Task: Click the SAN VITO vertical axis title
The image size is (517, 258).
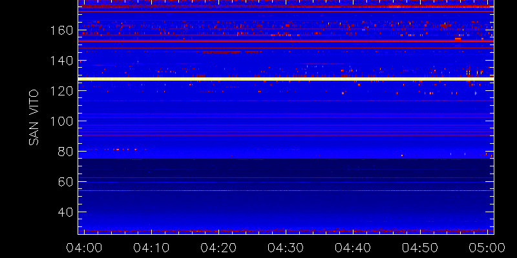Action: [x=34, y=117]
